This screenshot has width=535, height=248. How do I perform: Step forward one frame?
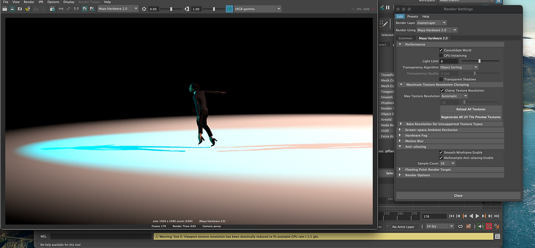[x=490, y=216]
